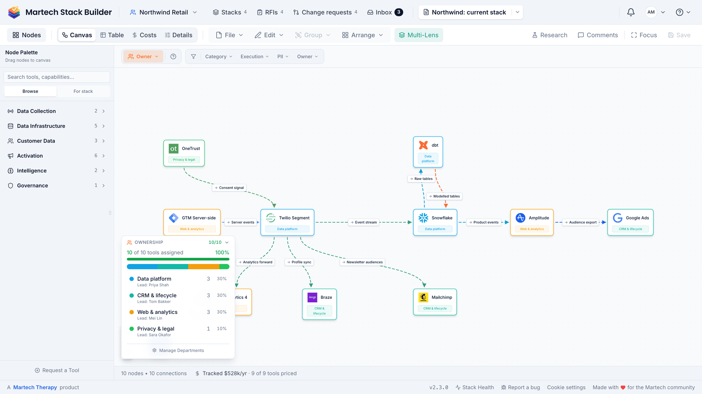Click the dbt node icon
The width and height of the screenshot is (702, 394).
point(423,145)
